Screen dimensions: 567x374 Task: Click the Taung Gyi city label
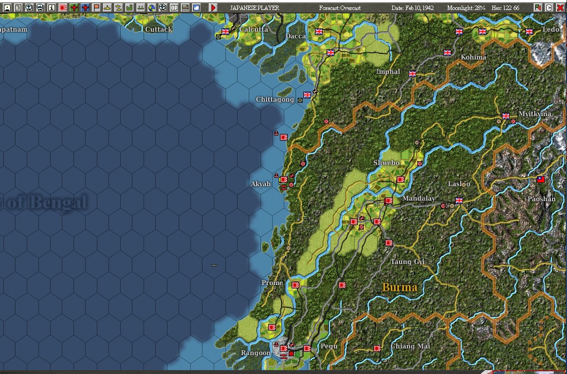point(407,262)
